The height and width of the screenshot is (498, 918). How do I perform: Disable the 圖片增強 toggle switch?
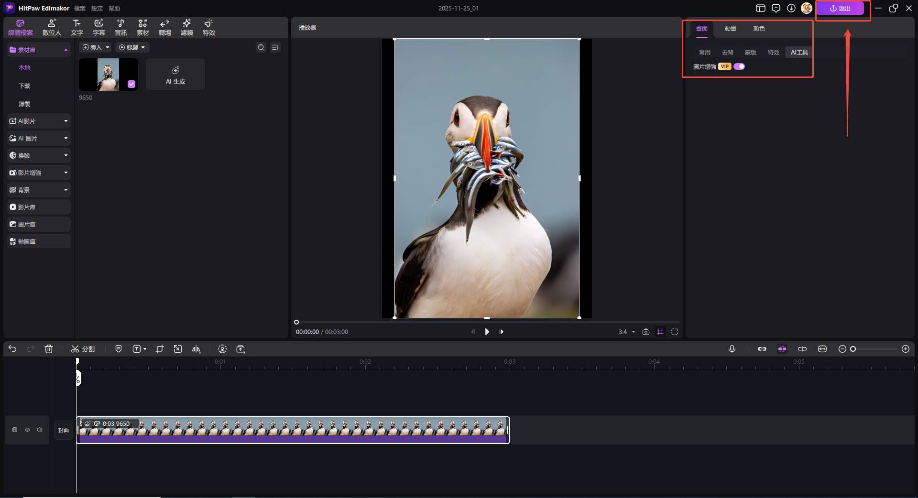[x=739, y=66]
